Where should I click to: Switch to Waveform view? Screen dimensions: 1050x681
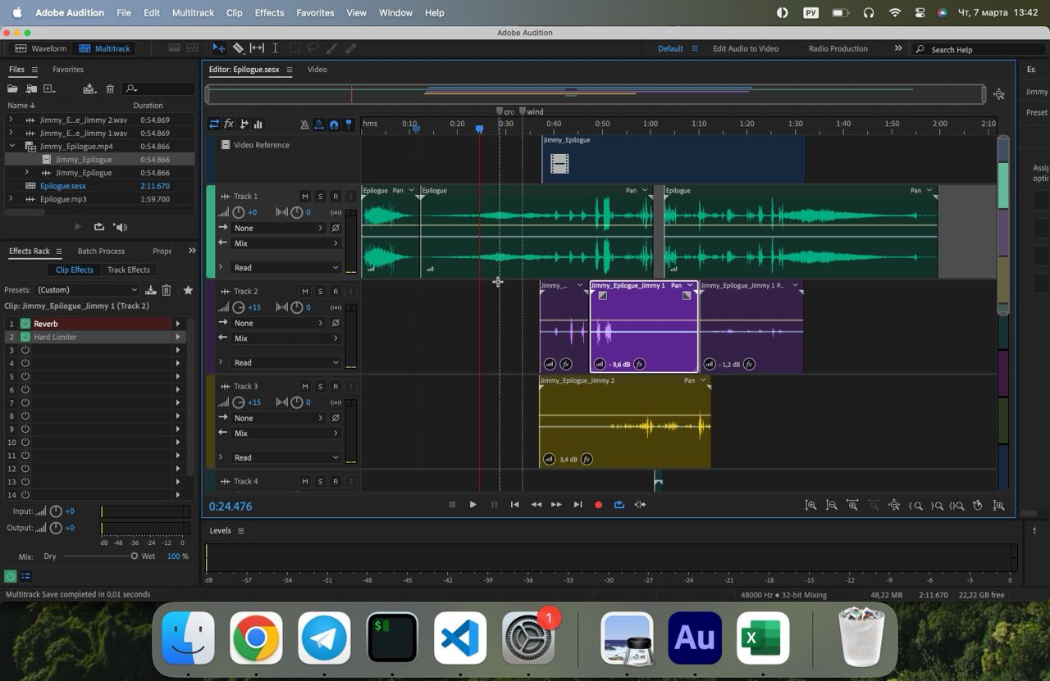[41, 48]
